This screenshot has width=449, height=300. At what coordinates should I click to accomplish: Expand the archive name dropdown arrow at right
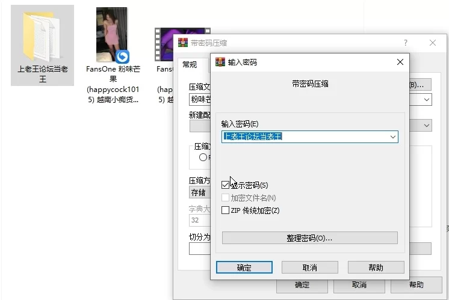(x=427, y=99)
